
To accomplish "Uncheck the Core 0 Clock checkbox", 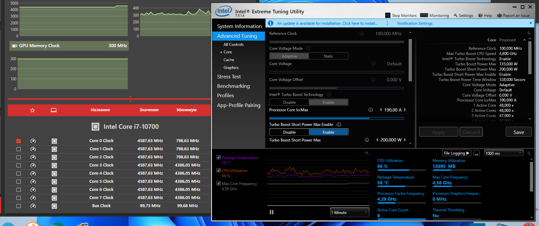I will 19,141.
